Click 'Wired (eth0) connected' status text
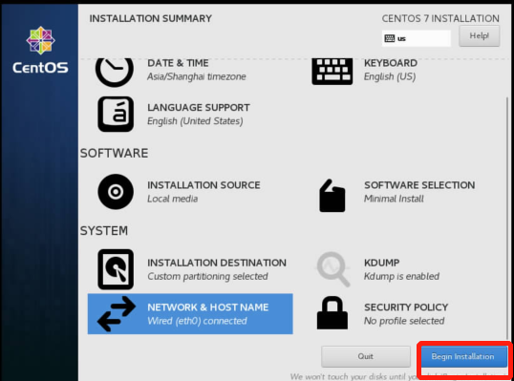Screen dimensions: 514x381 pos(198,321)
